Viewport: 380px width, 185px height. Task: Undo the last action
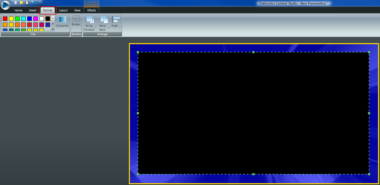coord(33,3)
